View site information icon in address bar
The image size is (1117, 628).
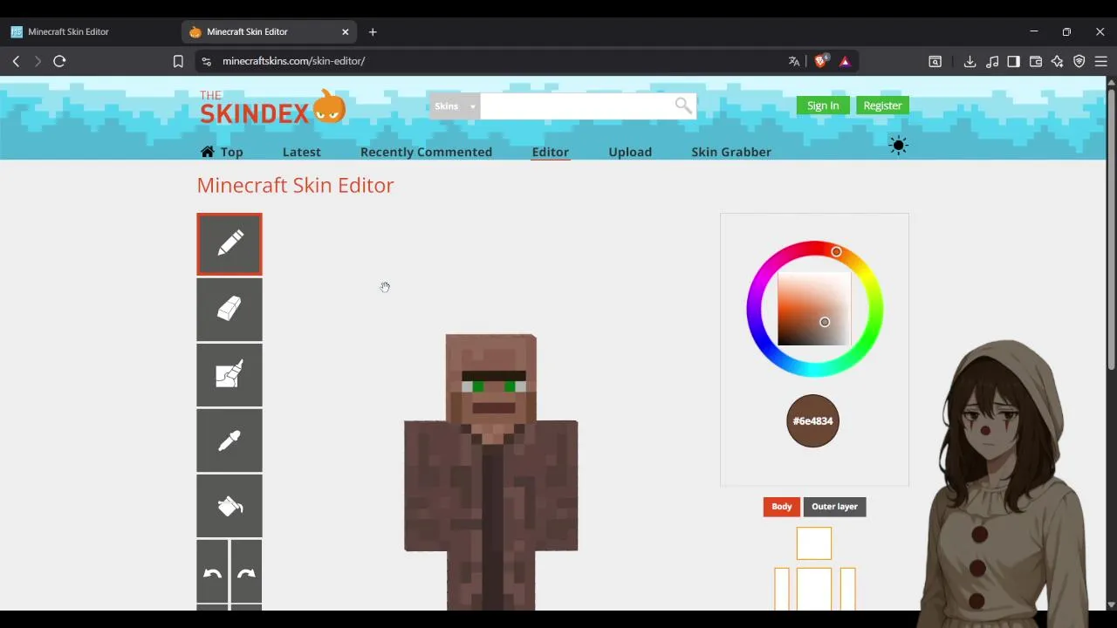206,61
